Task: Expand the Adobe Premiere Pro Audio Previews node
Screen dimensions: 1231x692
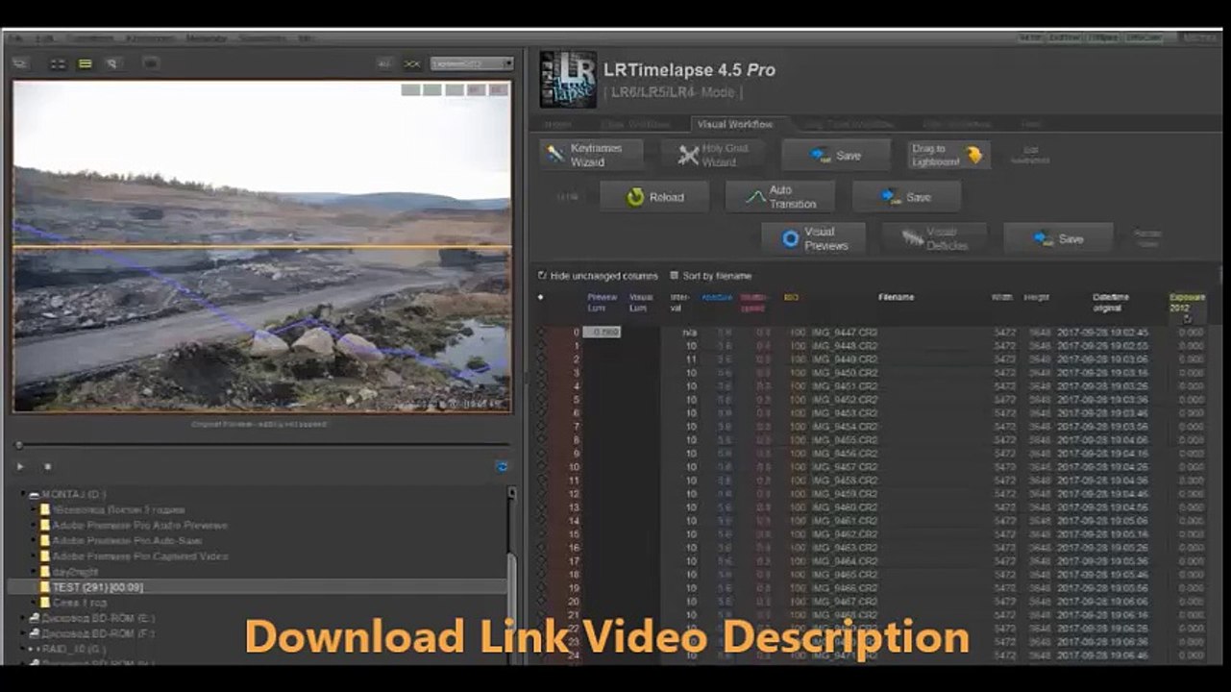Action: click(x=35, y=526)
